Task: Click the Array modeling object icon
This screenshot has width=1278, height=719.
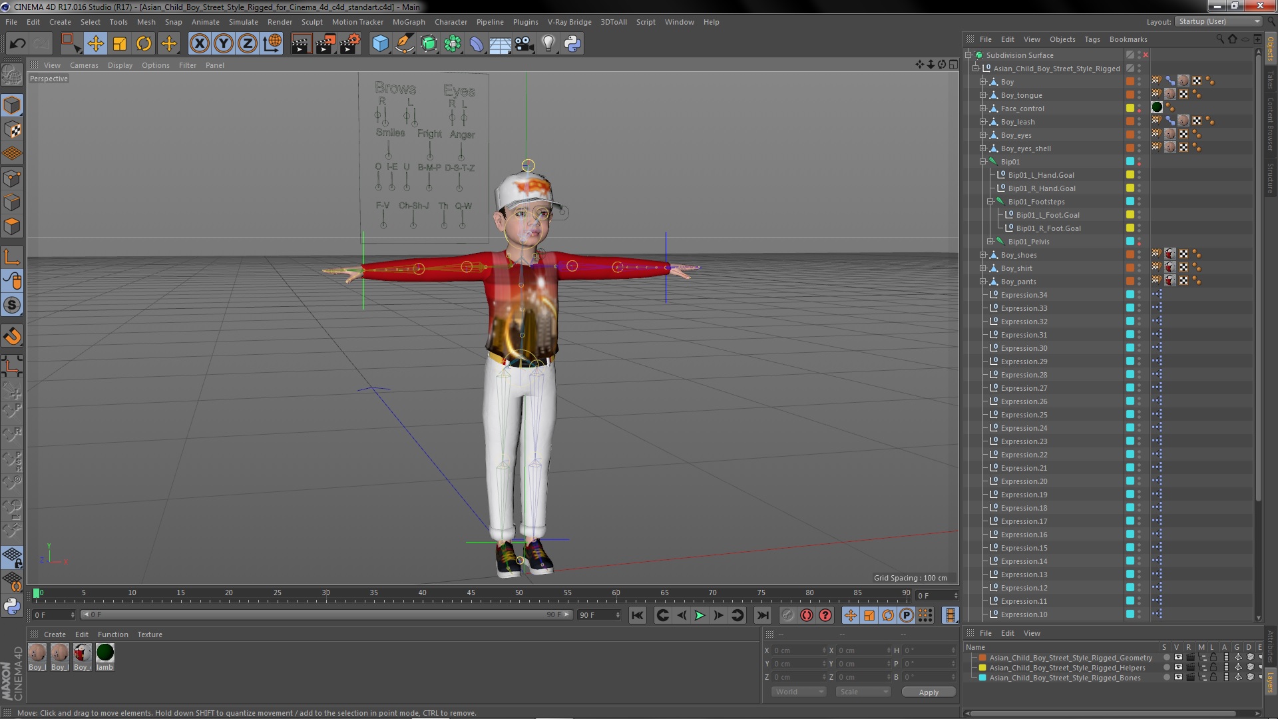Action: [x=453, y=44]
